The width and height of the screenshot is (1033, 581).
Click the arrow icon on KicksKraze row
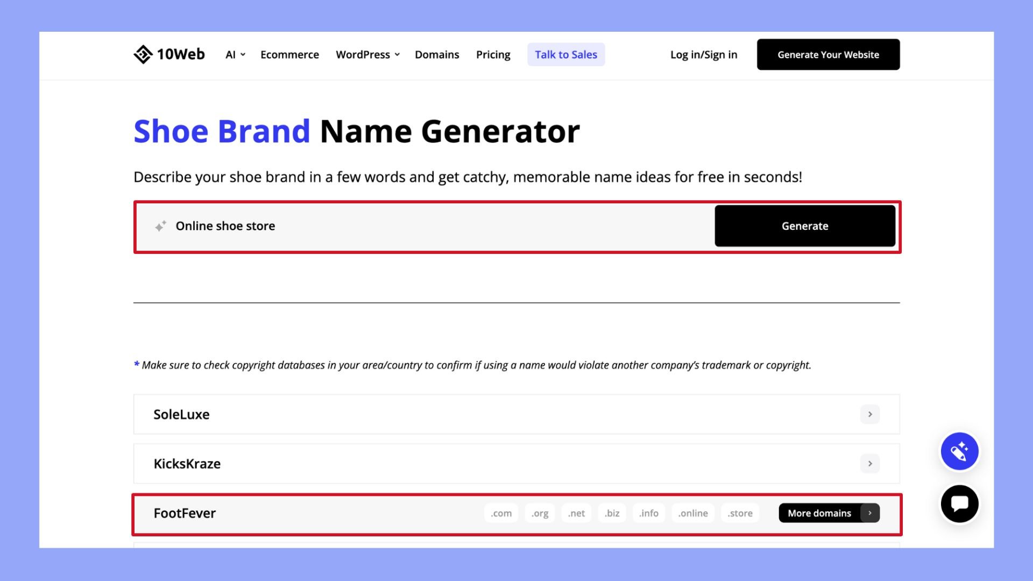(869, 463)
